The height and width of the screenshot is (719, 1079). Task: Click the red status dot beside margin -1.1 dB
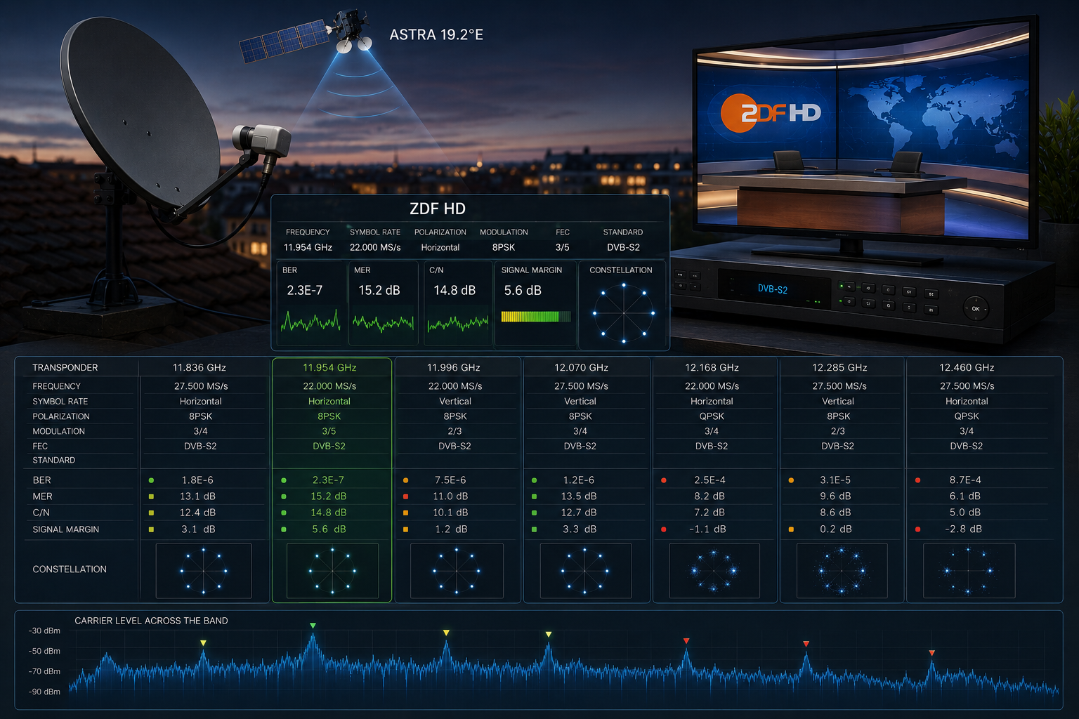pos(663,529)
